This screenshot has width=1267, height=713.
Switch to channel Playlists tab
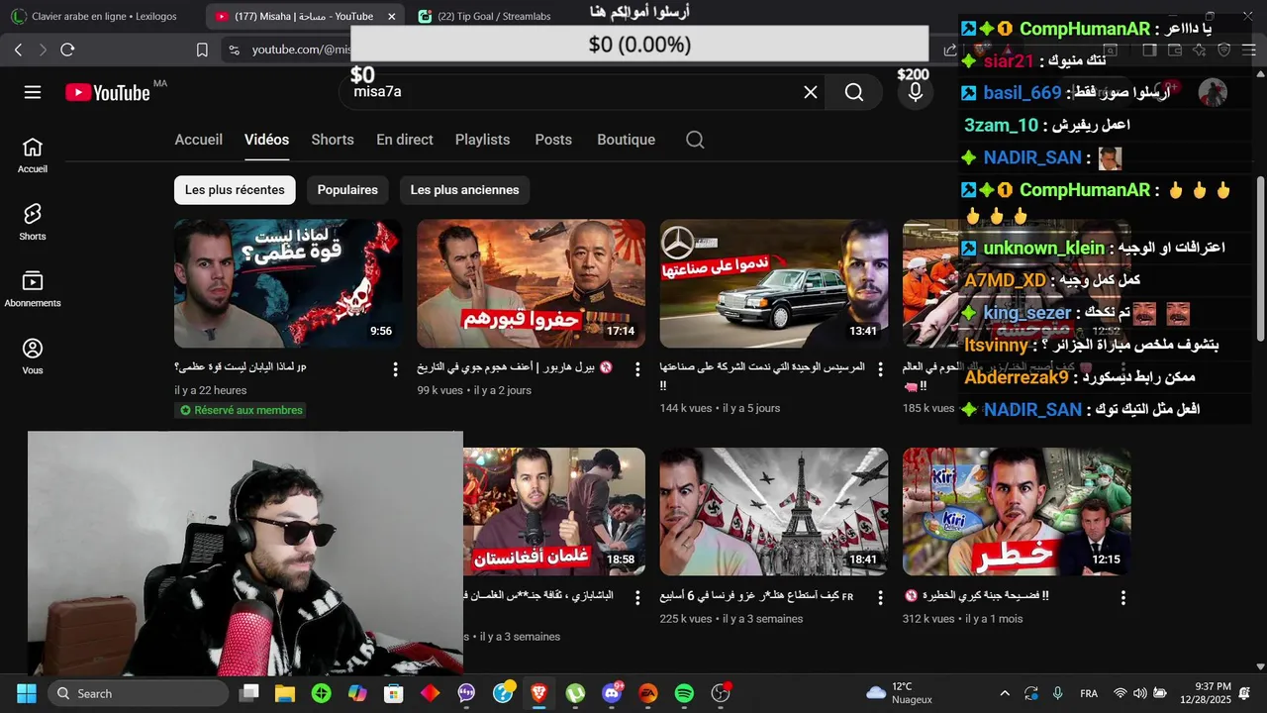tap(482, 140)
